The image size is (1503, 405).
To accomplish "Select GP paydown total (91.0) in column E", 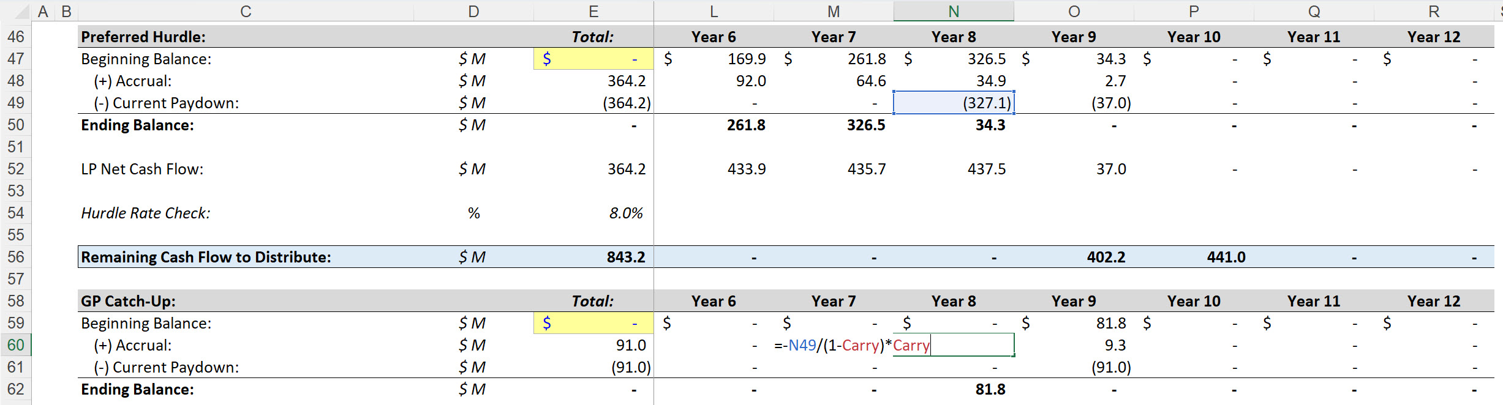I will coord(631,367).
